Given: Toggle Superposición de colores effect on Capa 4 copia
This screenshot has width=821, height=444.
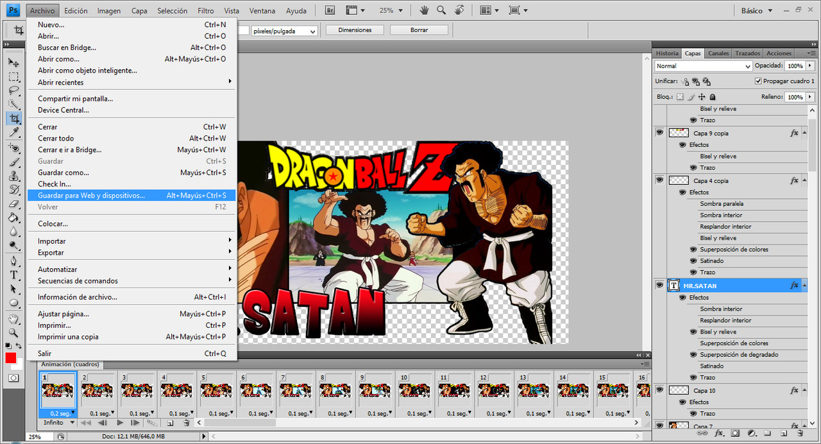Looking at the screenshot, I should coord(693,250).
